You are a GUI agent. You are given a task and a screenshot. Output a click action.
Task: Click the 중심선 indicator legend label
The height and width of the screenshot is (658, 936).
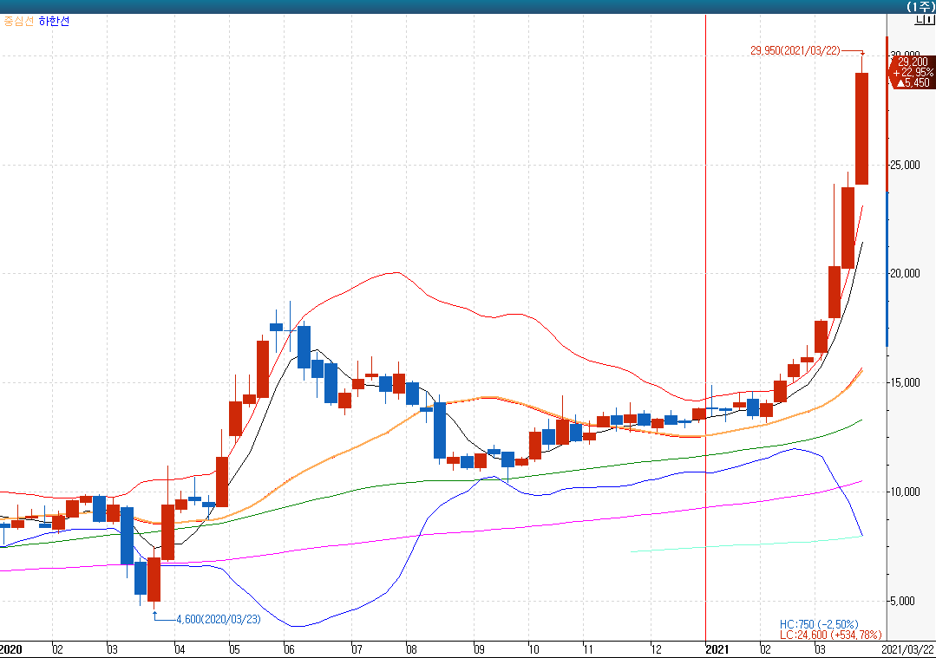[18, 21]
